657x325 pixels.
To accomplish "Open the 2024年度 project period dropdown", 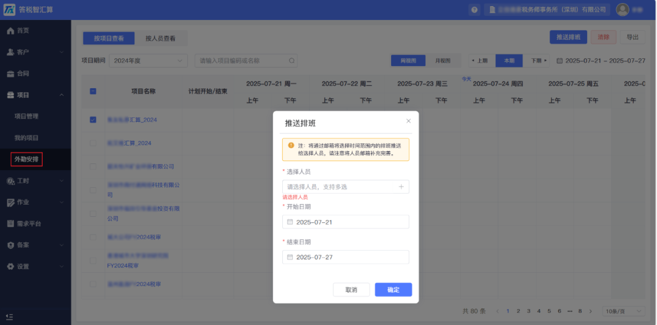I will tap(148, 61).
